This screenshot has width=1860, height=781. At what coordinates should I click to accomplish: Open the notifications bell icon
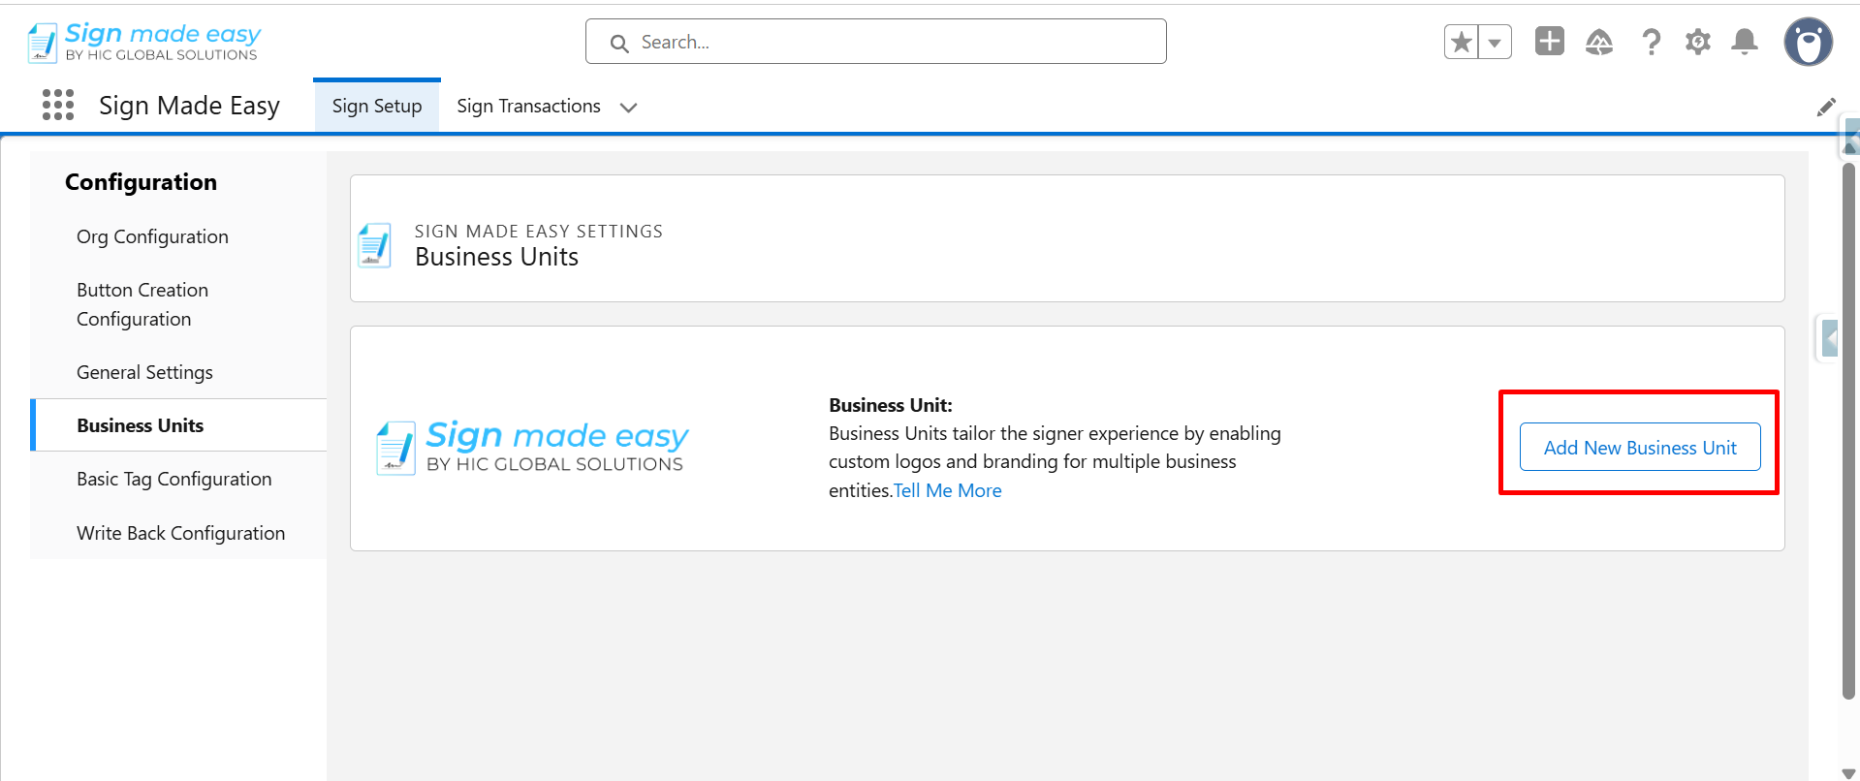click(x=1745, y=42)
